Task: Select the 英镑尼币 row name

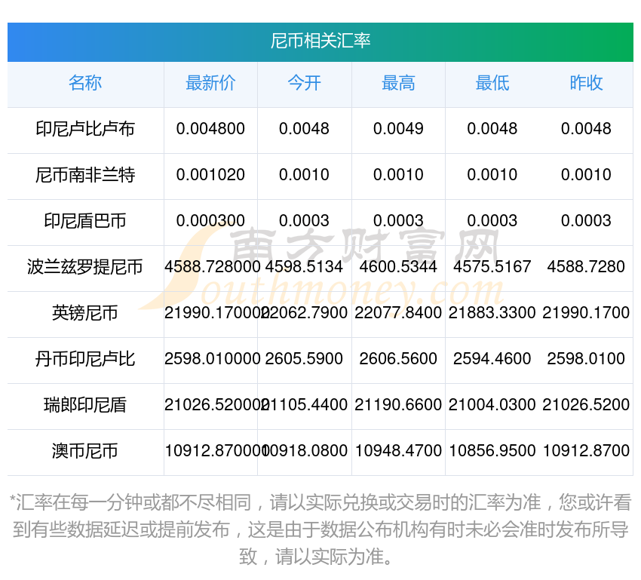Action: pos(85,313)
